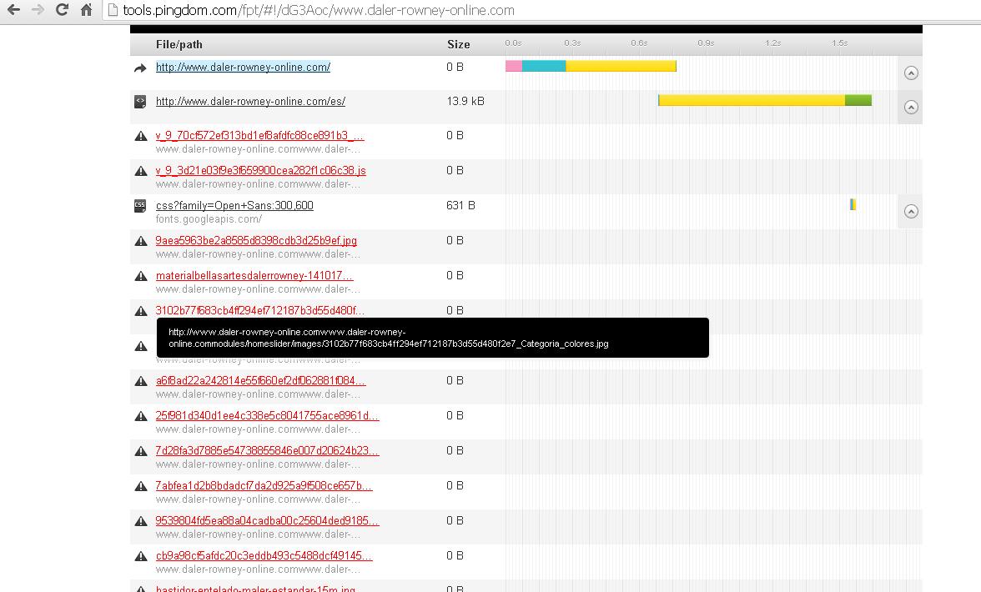Open the css?family=Open+Sans:300,600 link
The width and height of the screenshot is (981, 592).
(x=234, y=206)
